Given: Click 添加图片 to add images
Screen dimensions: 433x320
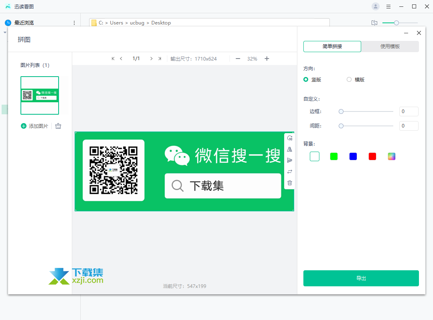Looking at the screenshot, I should (39, 126).
